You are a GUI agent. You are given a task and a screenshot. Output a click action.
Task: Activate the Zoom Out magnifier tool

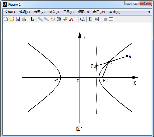coord(47,19)
